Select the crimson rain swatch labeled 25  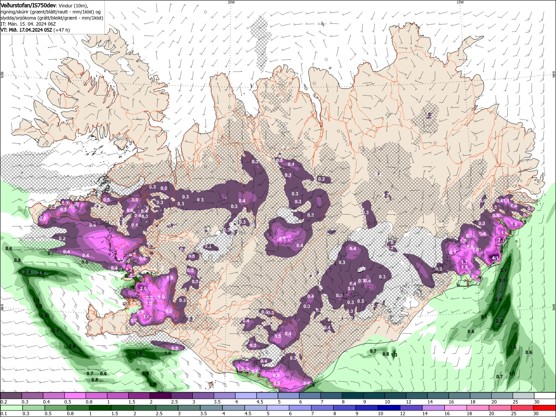click(x=522, y=408)
